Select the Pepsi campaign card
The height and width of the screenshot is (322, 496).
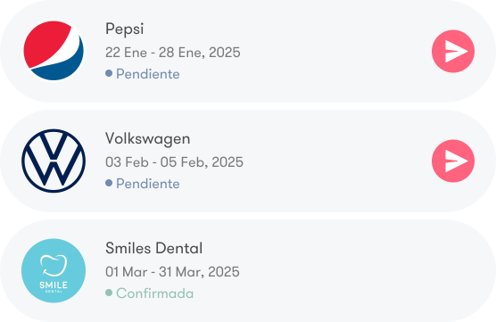(x=248, y=51)
